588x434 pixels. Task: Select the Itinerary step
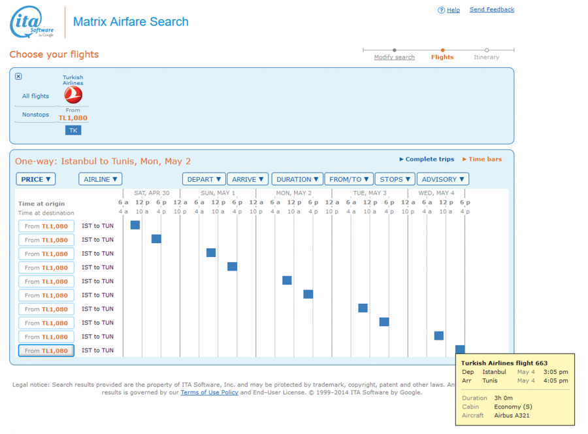[x=486, y=57]
